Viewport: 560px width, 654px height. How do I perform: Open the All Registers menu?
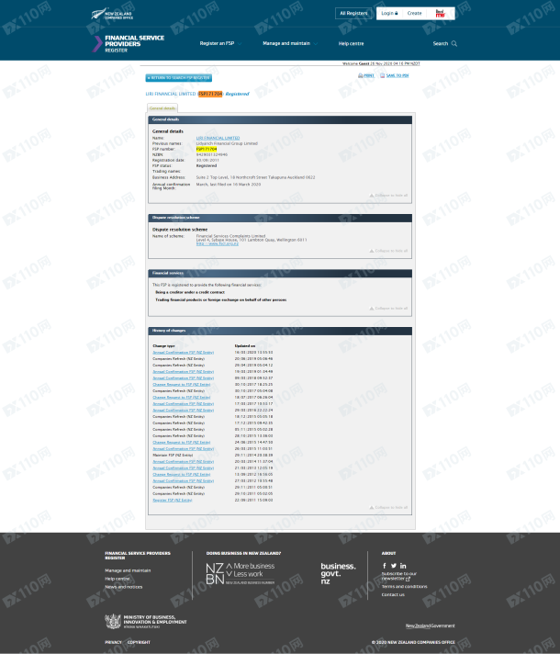(x=353, y=14)
